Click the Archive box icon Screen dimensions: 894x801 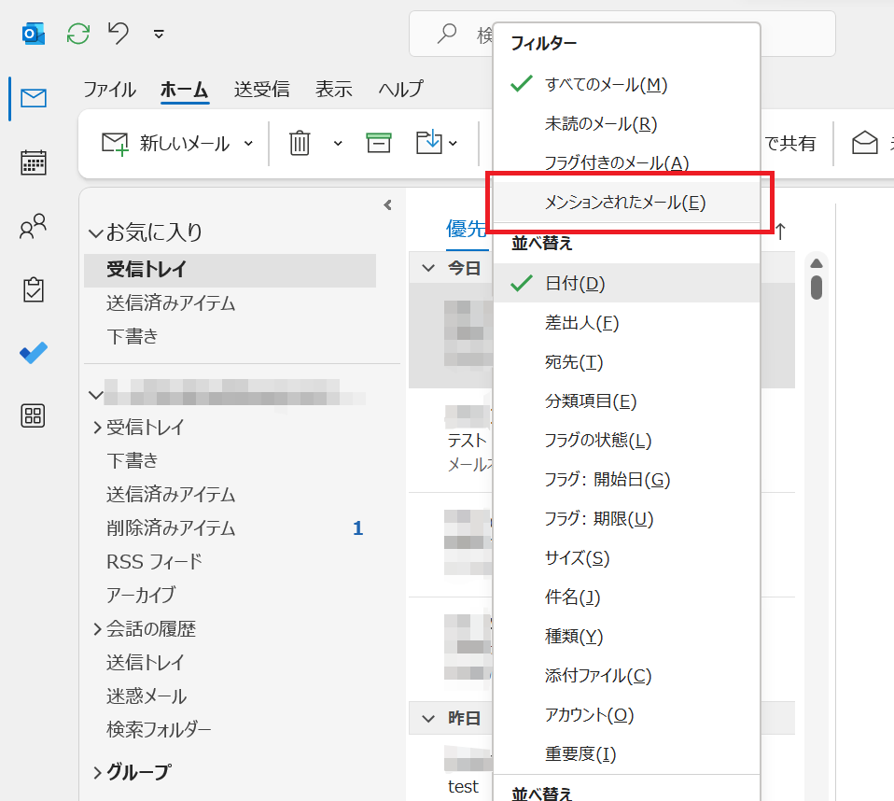tap(378, 143)
